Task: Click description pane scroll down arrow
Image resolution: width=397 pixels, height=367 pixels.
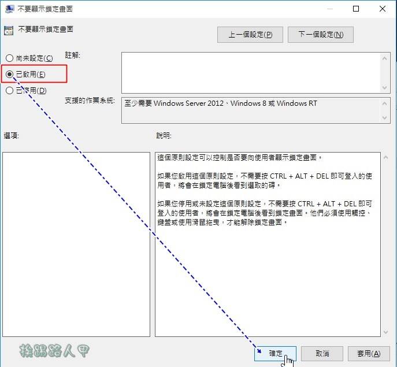Action: click(x=385, y=332)
